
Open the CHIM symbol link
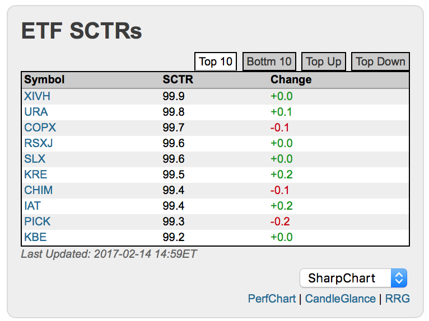(x=38, y=190)
